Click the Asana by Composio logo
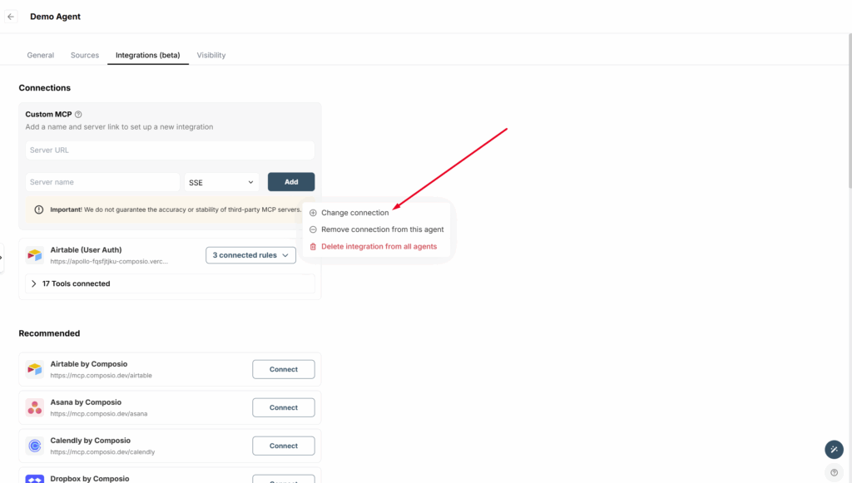This screenshot has width=852, height=483. pyautogui.click(x=34, y=407)
